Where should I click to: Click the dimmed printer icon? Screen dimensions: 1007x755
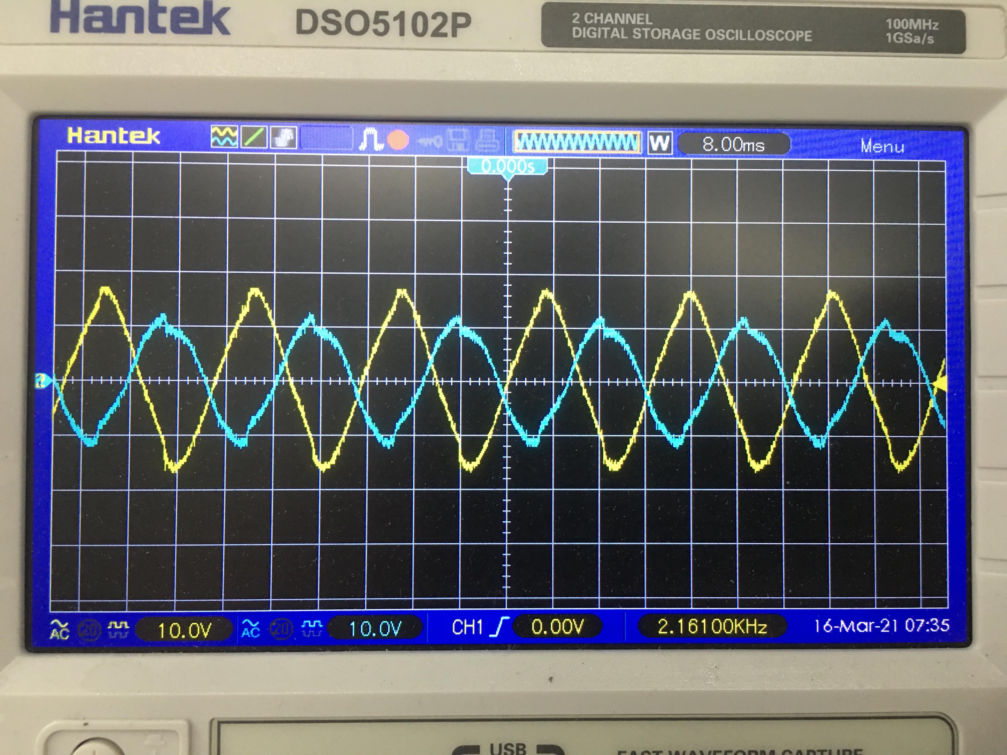click(488, 141)
